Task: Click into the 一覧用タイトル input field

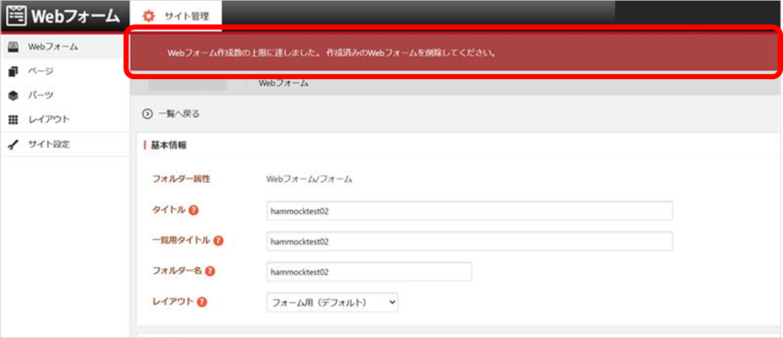Action: point(470,241)
